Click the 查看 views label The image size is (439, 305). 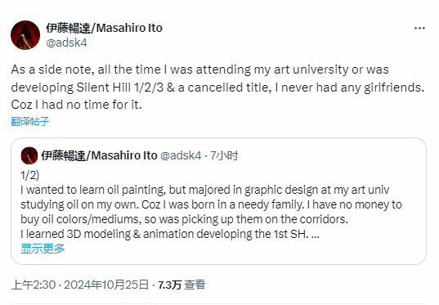coord(195,285)
